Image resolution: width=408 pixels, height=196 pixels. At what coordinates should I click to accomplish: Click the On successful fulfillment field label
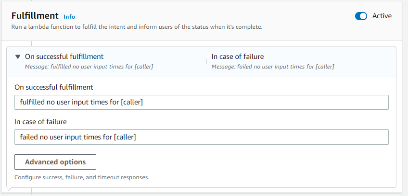[53, 87]
